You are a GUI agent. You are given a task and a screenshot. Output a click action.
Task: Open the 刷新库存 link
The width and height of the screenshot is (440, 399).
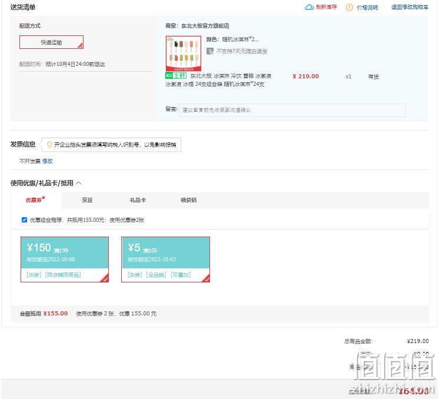[x=326, y=7]
